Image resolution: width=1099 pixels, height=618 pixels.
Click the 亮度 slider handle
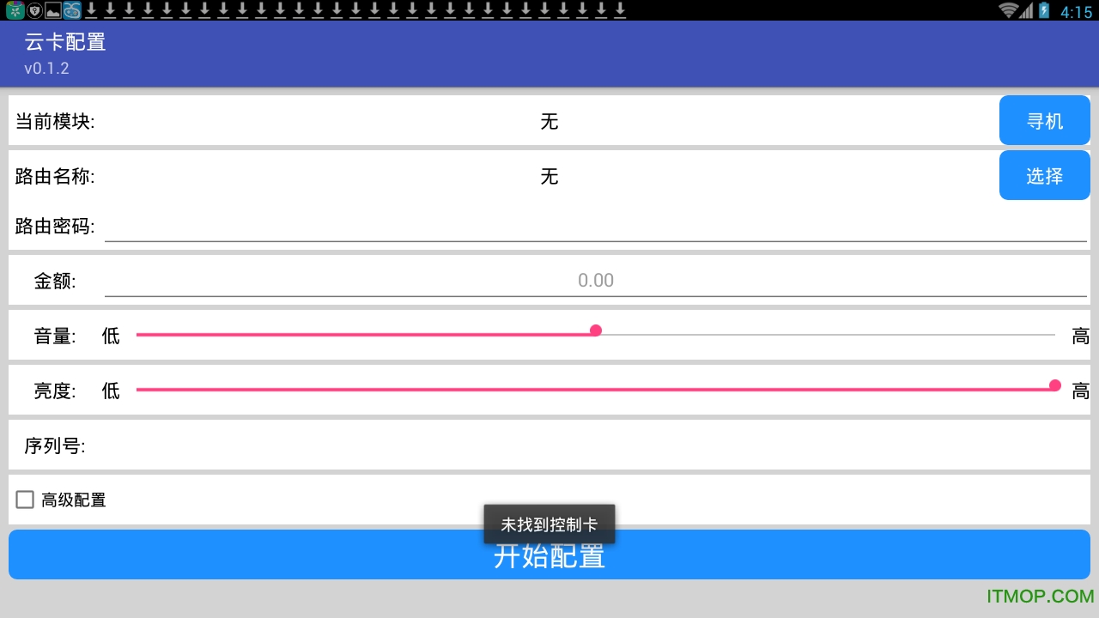click(1055, 386)
